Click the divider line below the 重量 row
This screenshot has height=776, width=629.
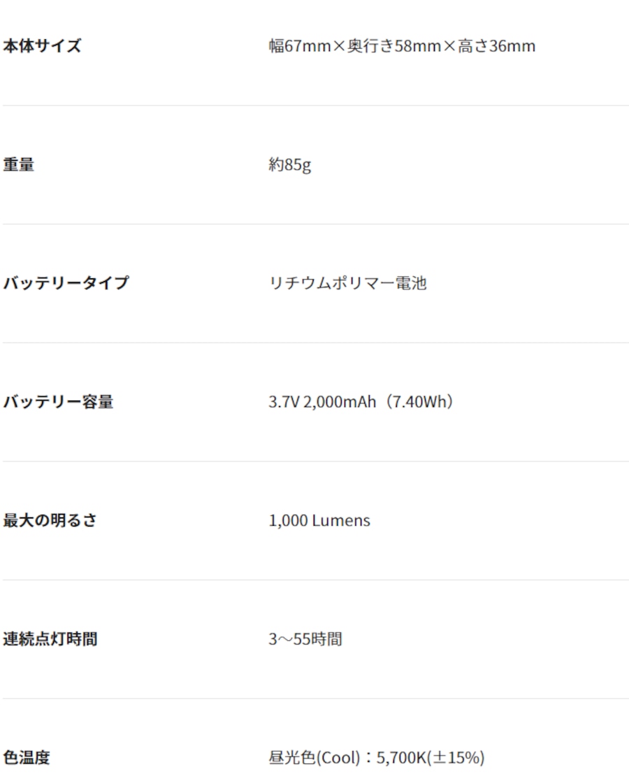314,224
